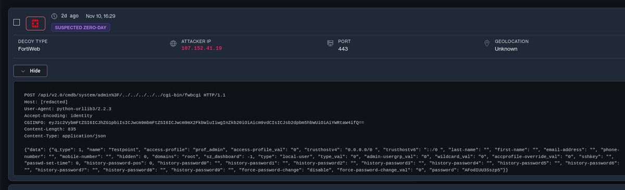The height and width of the screenshot is (190, 625).
Task: Click the globe icon beside Attacker IP
Action: 173,44
